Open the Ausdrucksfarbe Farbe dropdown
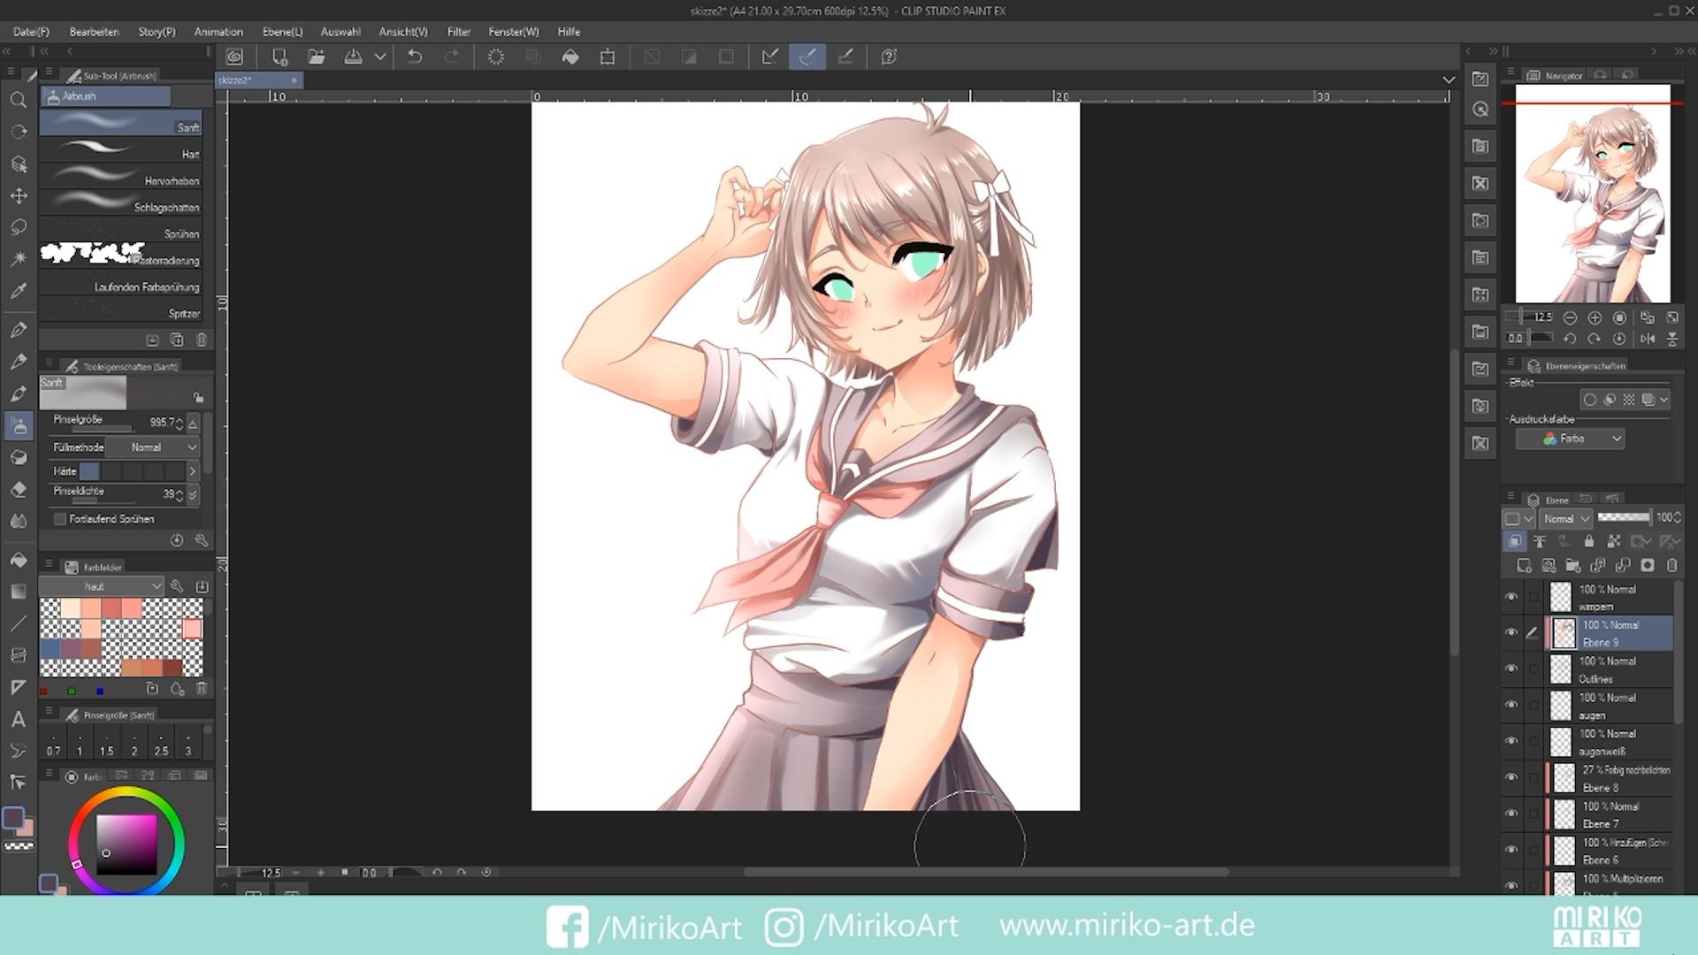Image resolution: width=1698 pixels, height=955 pixels. tap(1570, 439)
